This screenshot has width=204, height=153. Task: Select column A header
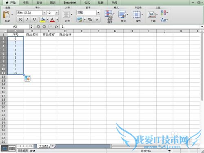coord(16,31)
